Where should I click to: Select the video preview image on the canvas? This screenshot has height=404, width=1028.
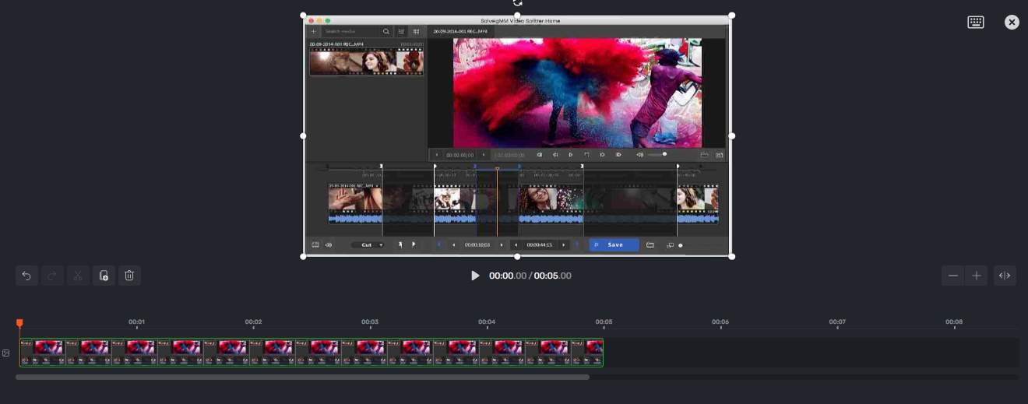pyautogui.click(x=517, y=136)
